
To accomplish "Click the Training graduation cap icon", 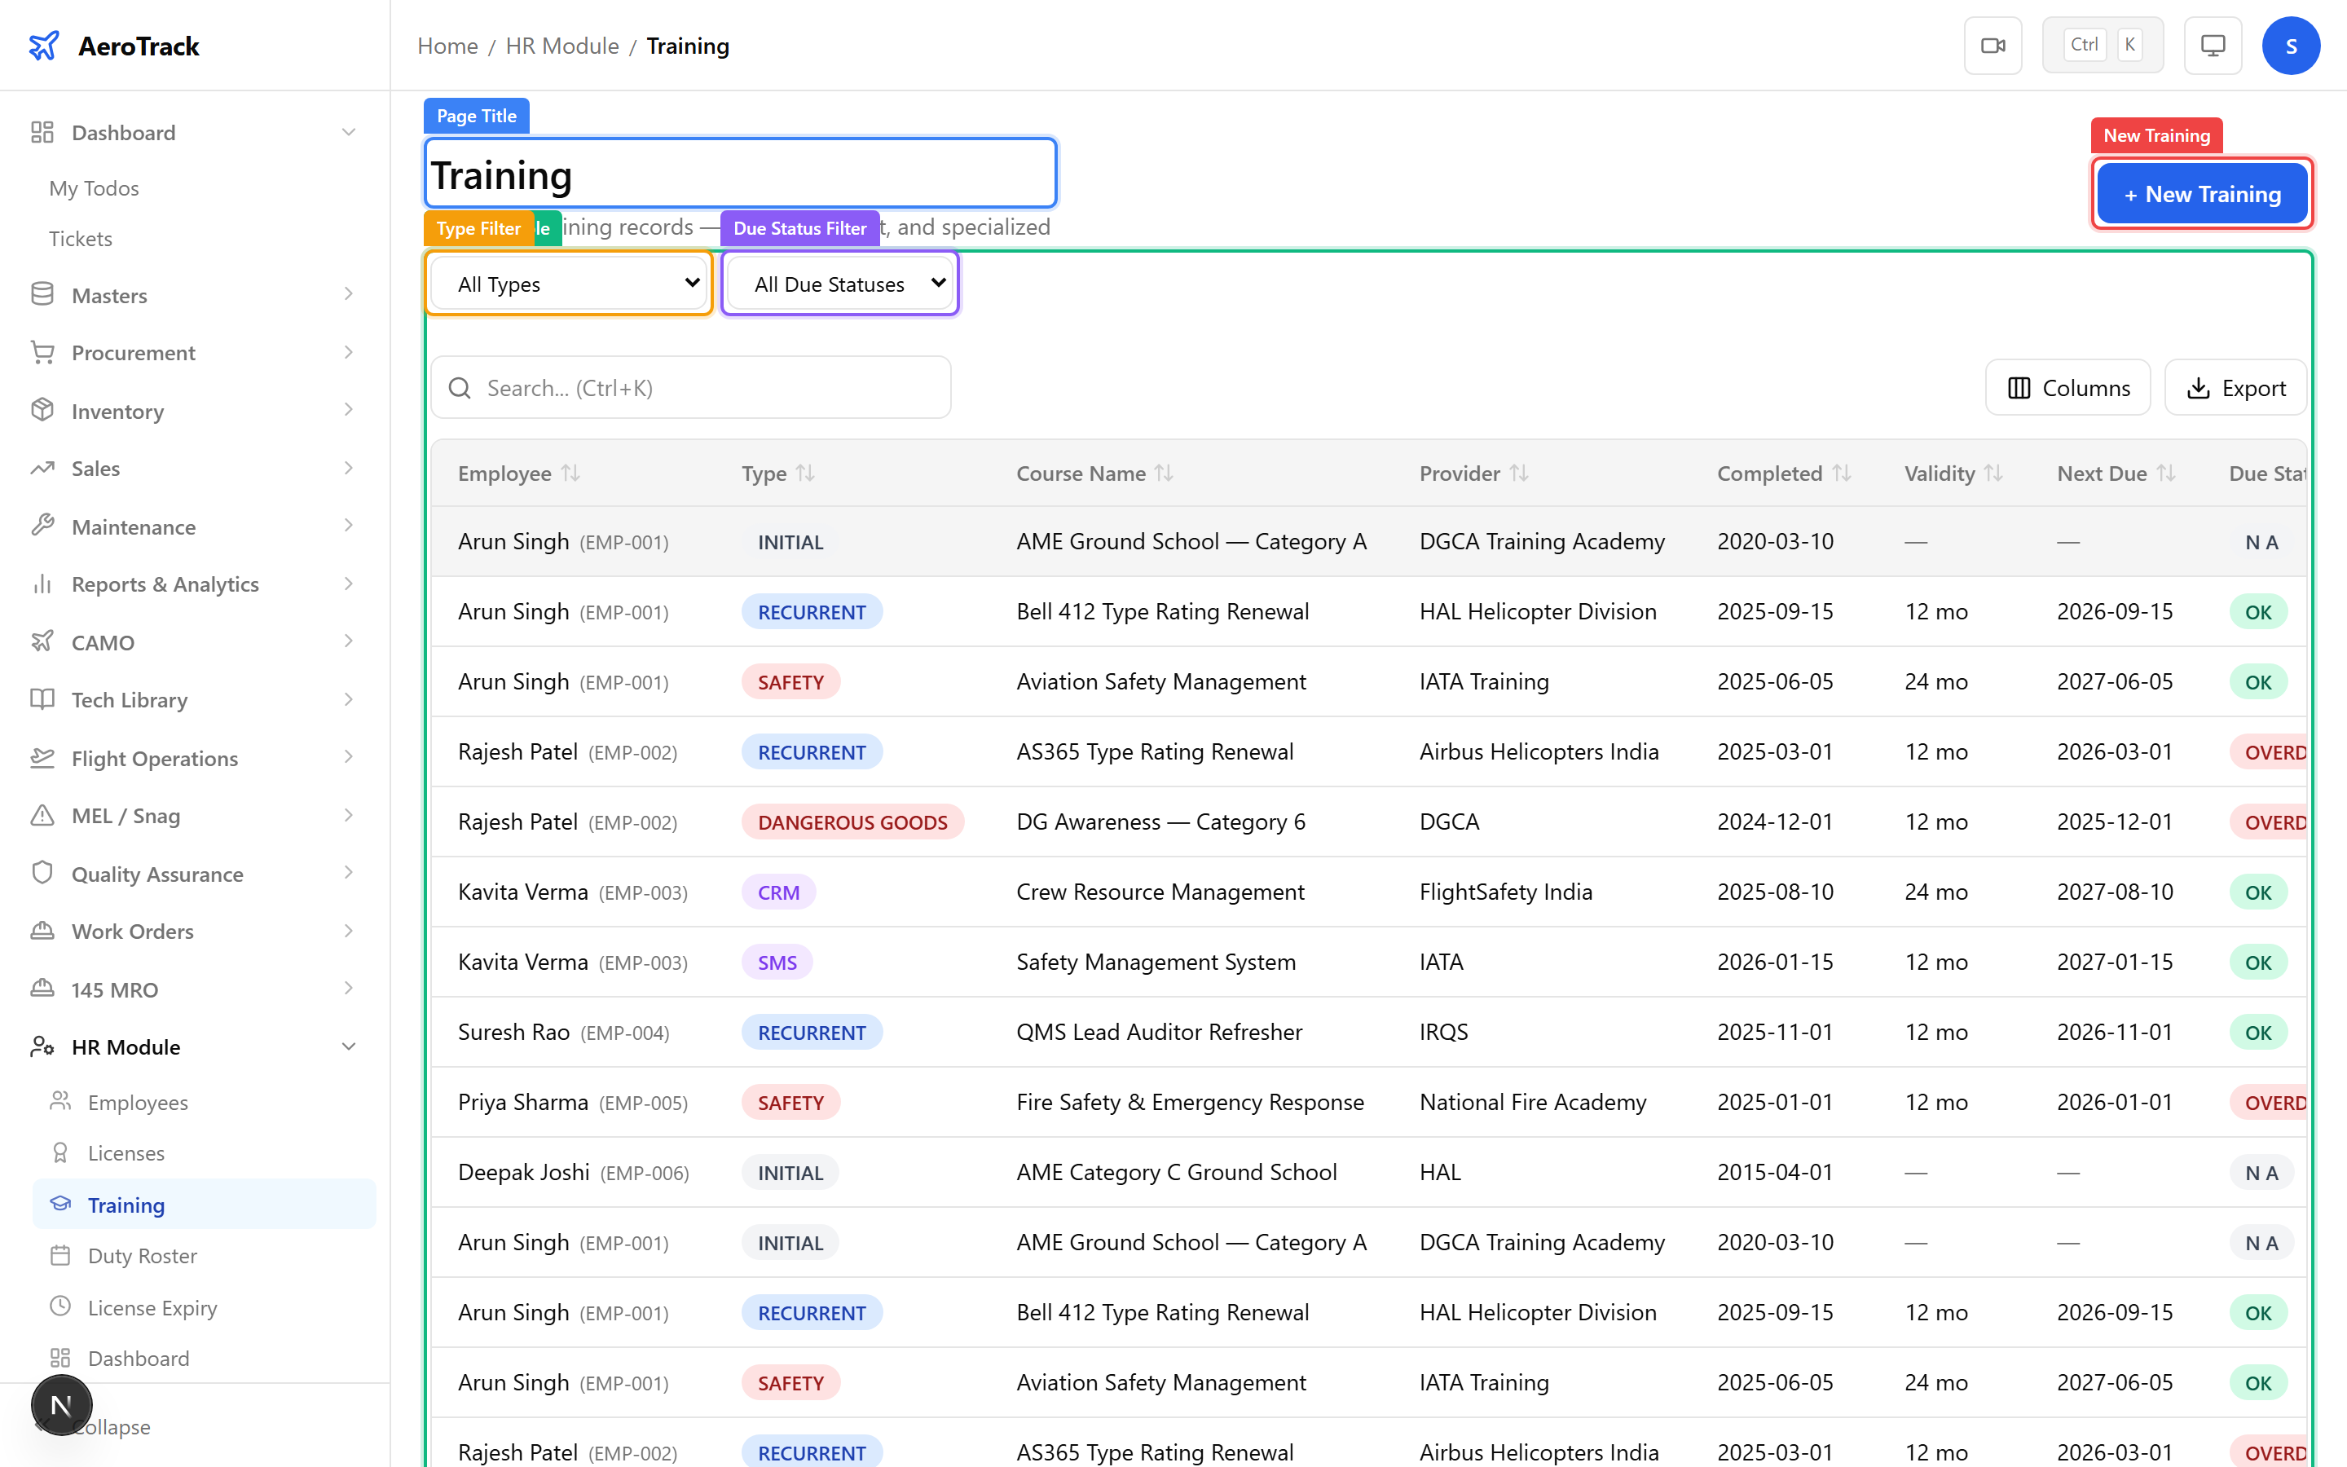I will pyautogui.click(x=61, y=1204).
